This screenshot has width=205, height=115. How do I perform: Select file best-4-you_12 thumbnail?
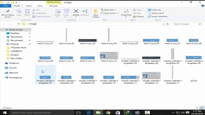tap(109, 56)
